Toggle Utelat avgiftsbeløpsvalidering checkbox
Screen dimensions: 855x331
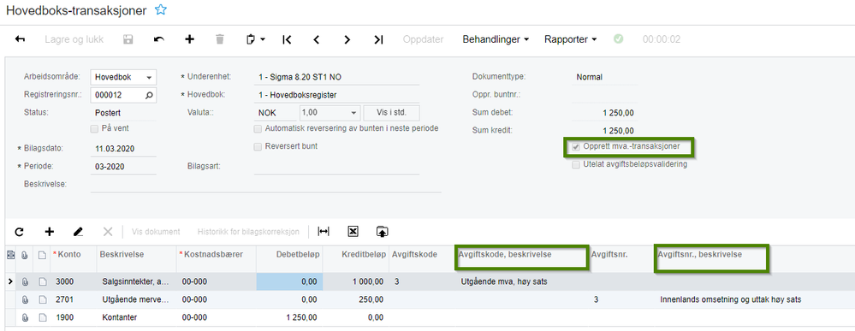click(x=576, y=165)
